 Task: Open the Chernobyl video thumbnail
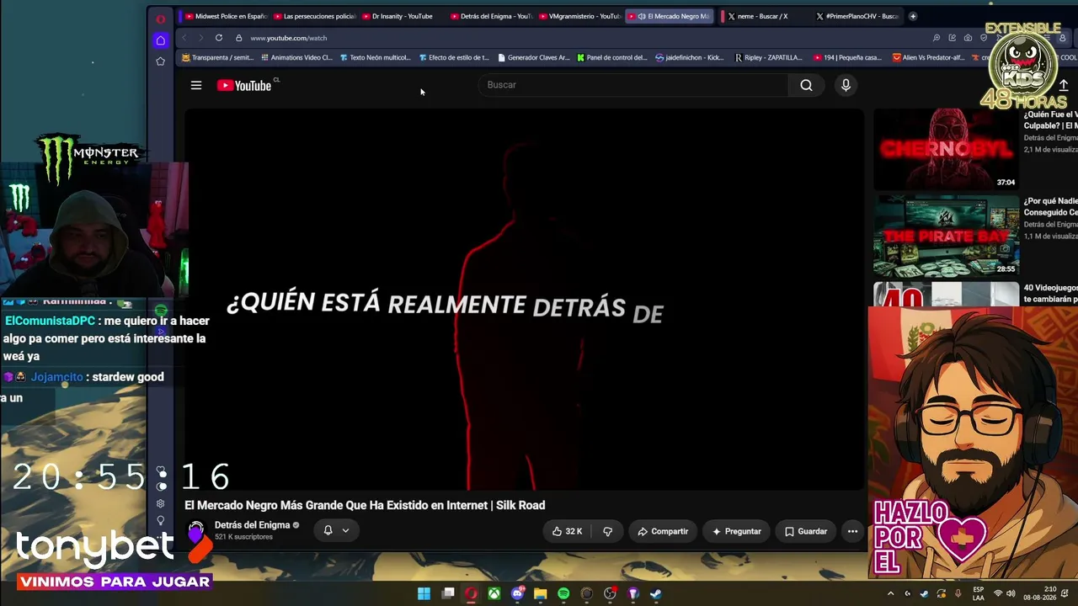pos(946,149)
